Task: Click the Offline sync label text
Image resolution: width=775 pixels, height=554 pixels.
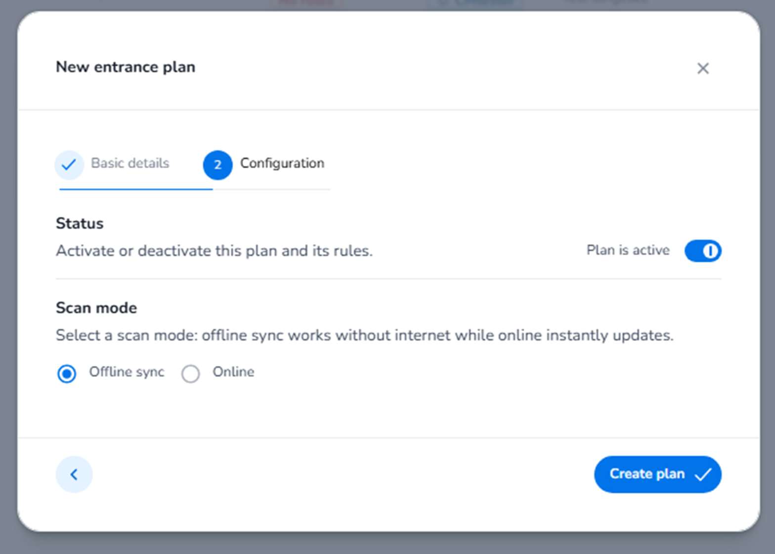Action: coord(127,372)
